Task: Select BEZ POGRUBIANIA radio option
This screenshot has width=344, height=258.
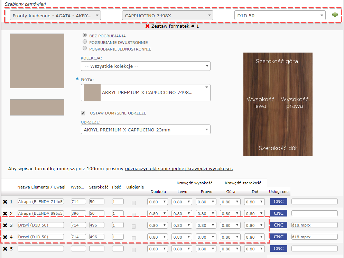Action: click(x=84, y=35)
